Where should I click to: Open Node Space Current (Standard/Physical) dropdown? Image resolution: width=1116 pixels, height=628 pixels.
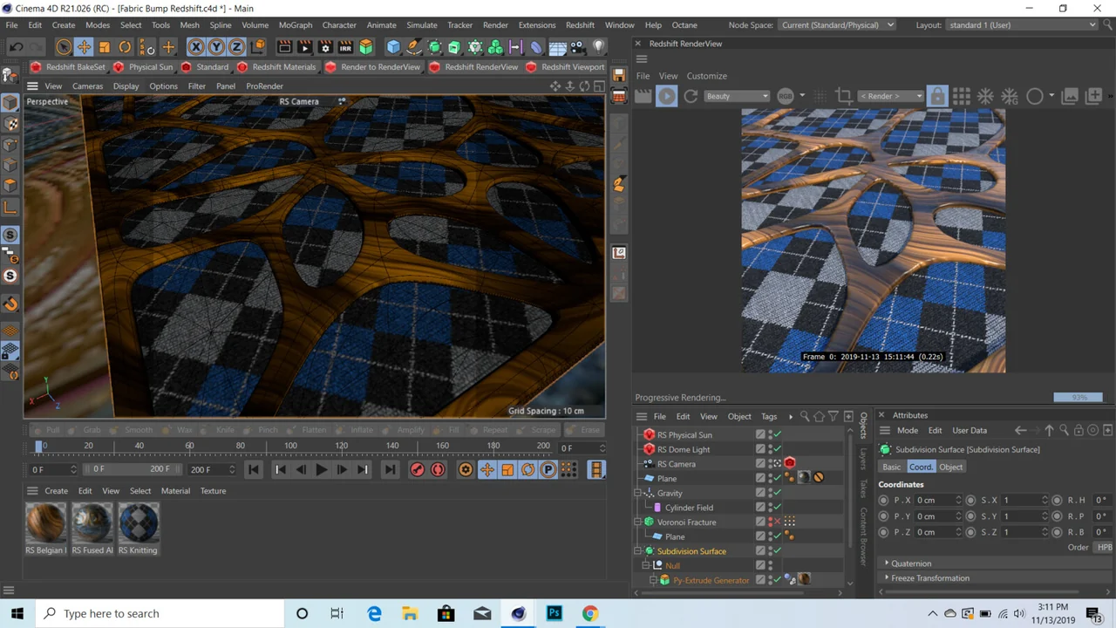coord(838,25)
